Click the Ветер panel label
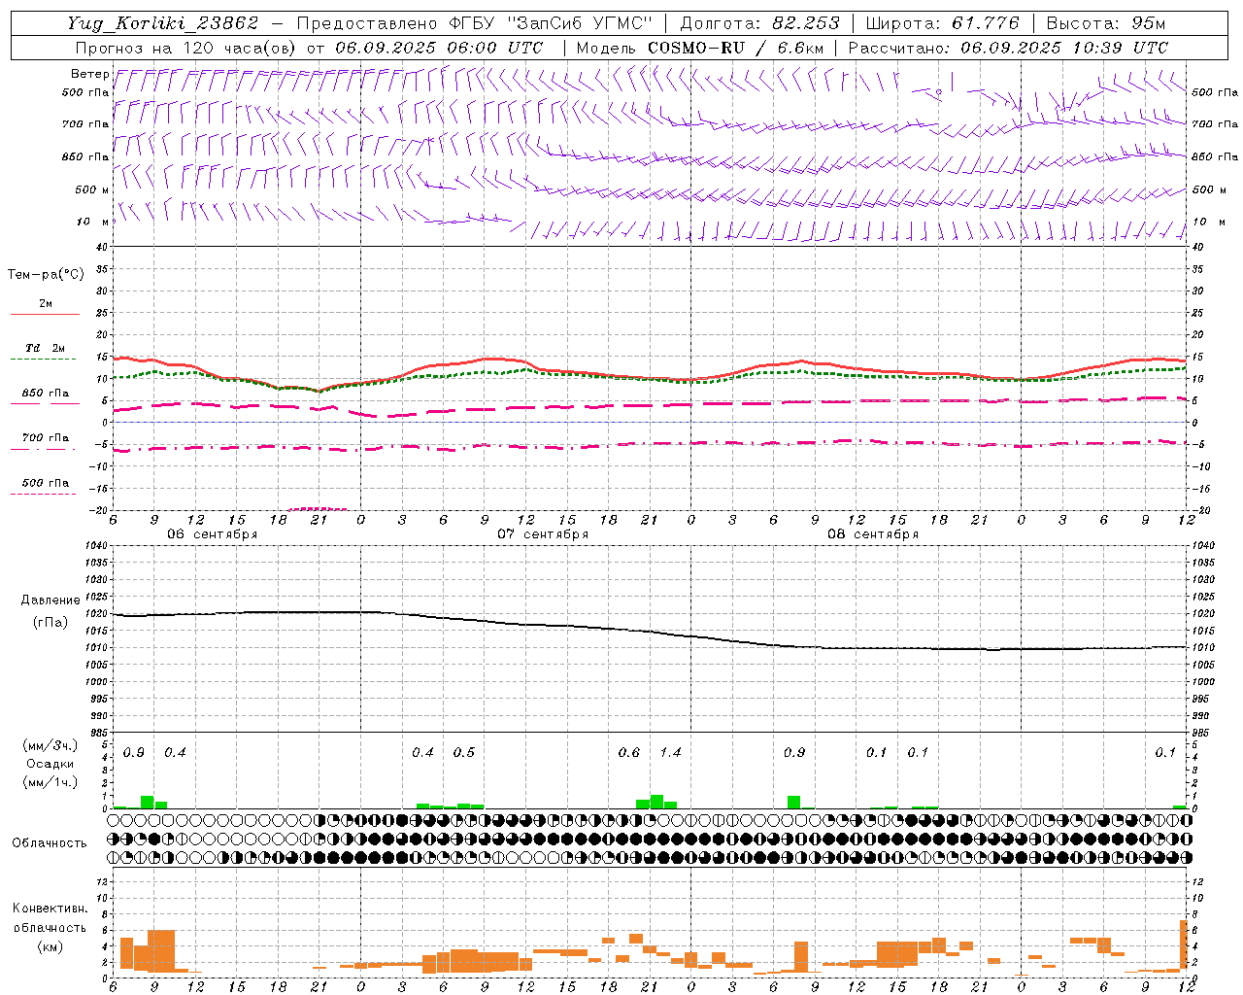Screen dimensions: 1243x995 tap(90, 74)
